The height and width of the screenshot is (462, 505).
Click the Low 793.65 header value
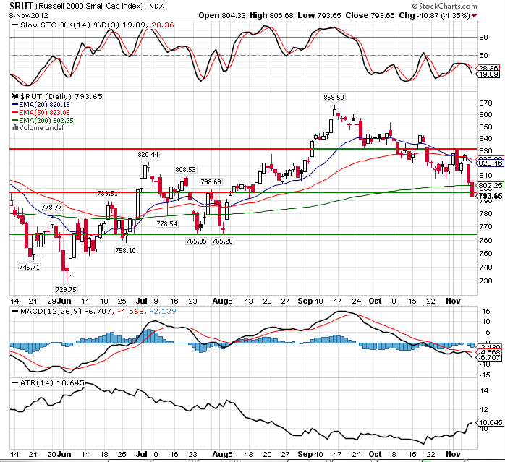(319, 15)
